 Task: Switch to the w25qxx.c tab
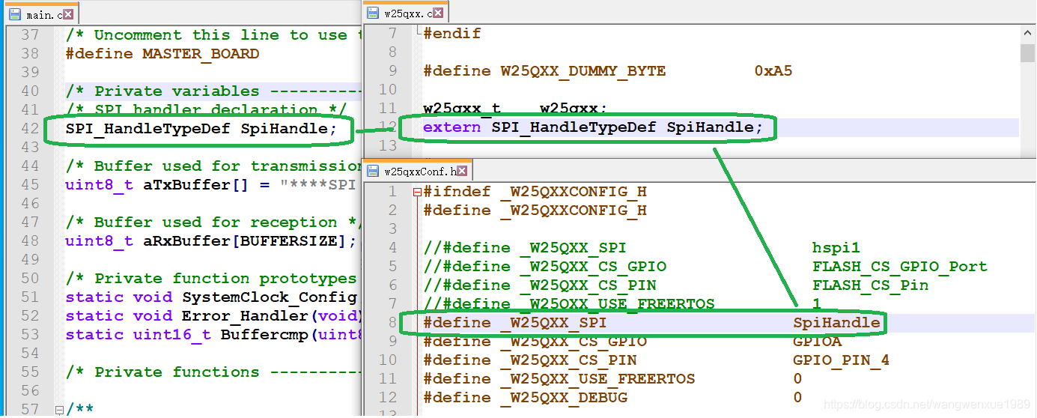(x=407, y=12)
